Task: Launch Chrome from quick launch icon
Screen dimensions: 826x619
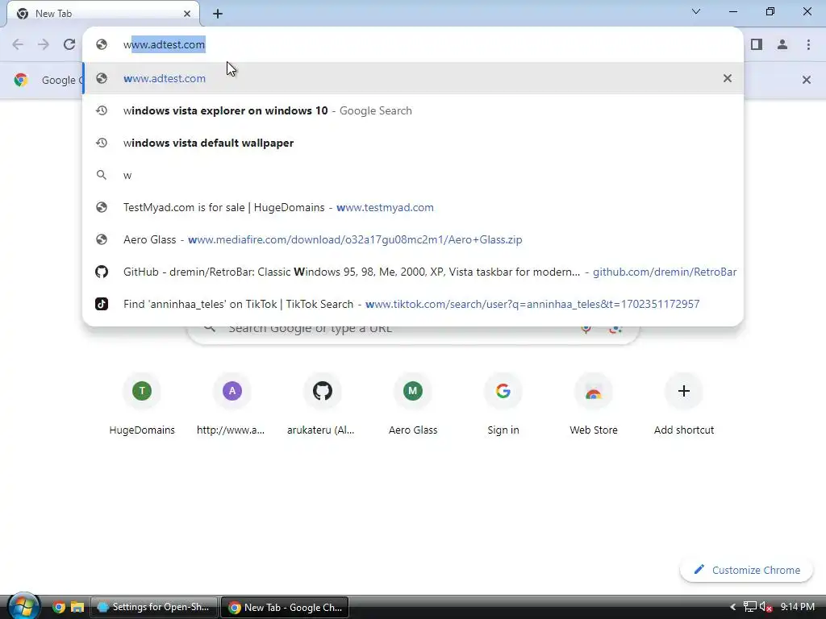Action: [x=59, y=607]
